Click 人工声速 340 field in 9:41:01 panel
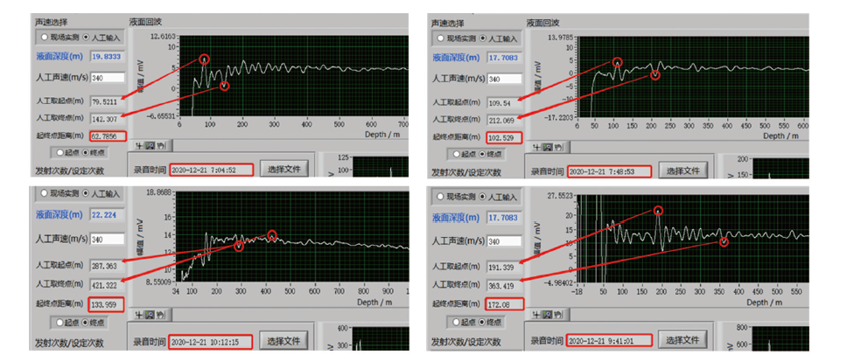The height and width of the screenshot is (362, 847). pyautogui.click(x=505, y=241)
